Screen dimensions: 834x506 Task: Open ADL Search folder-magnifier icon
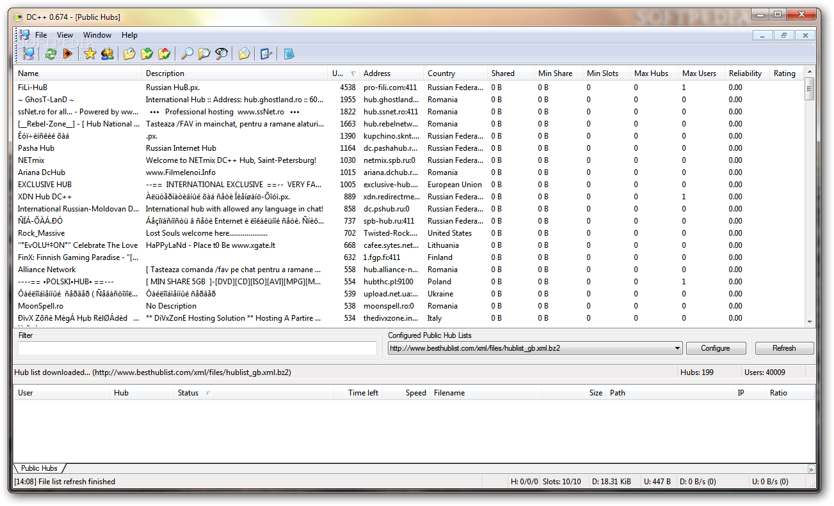(204, 54)
